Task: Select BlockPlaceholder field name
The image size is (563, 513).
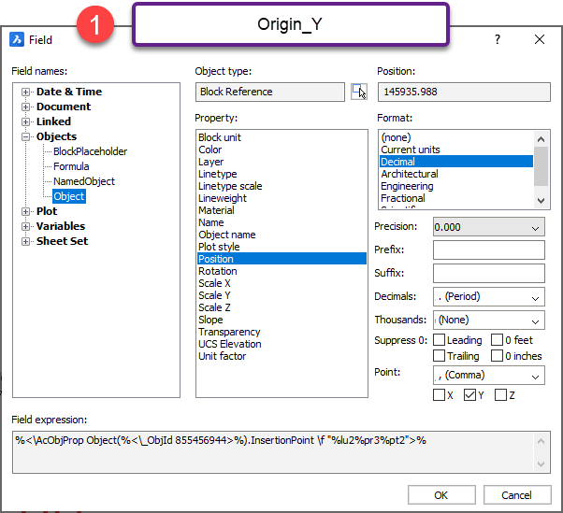Action: 90,151
